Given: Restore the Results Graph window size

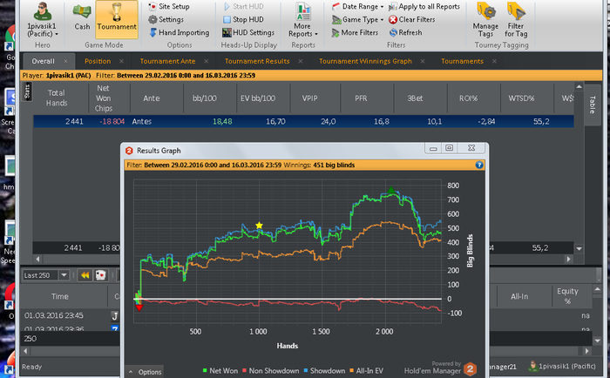Looking at the screenshot, I should [x=450, y=148].
